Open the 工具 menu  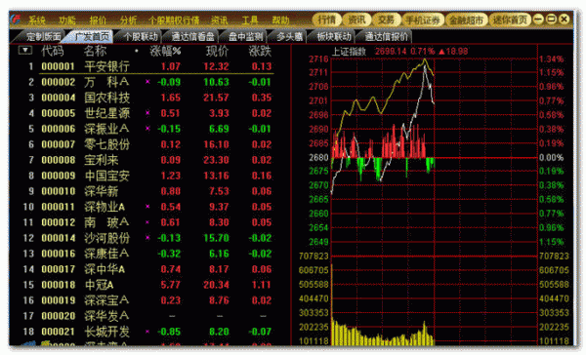[250, 20]
